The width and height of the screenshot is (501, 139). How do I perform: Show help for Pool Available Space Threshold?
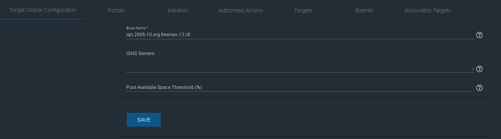[479, 88]
